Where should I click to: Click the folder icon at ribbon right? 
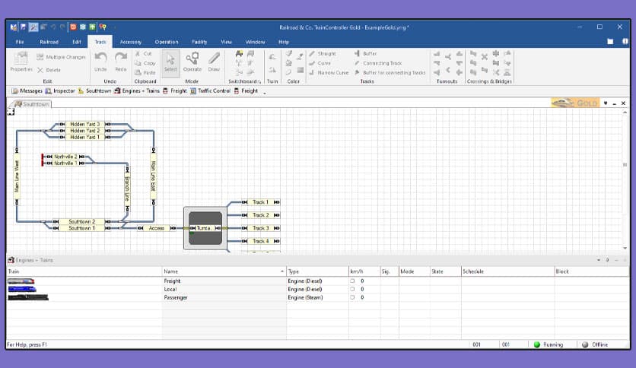point(610,41)
